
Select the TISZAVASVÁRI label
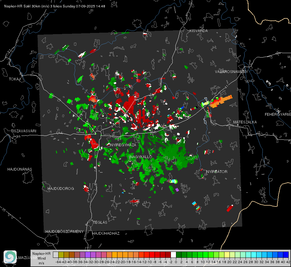(x=23, y=131)
